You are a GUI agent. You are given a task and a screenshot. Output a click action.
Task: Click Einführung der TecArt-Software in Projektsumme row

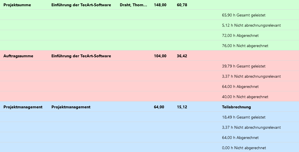[81, 5]
